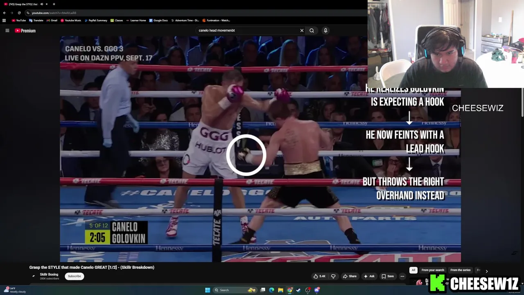
Task: Open the PayPal: Summary bookmark
Action: pyautogui.click(x=95, y=20)
